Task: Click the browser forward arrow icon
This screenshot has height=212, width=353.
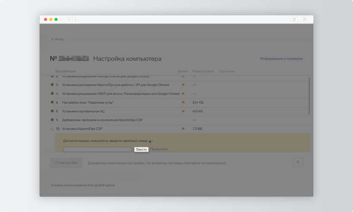Action: click(x=75, y=19)
